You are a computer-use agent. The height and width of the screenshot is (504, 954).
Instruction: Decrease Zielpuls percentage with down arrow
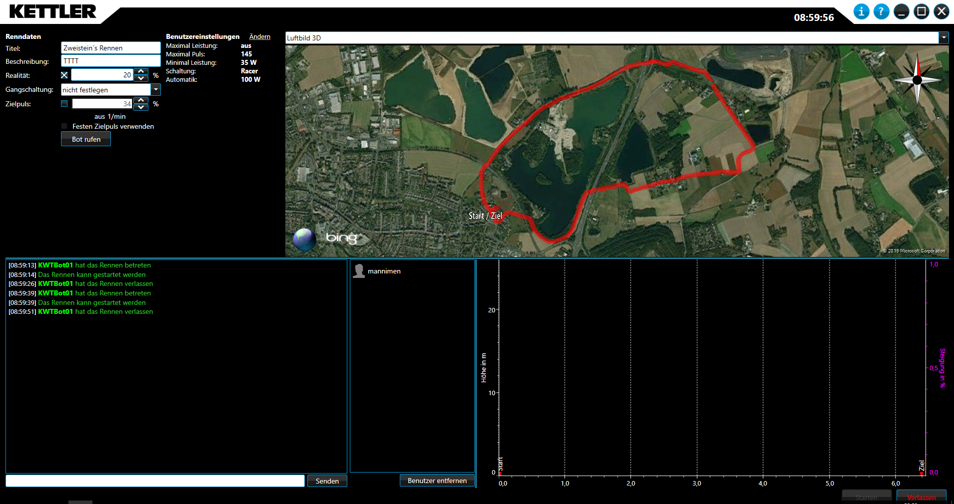point(141,107)
